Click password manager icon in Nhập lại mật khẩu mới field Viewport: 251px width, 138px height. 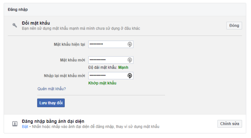point(130,76)
